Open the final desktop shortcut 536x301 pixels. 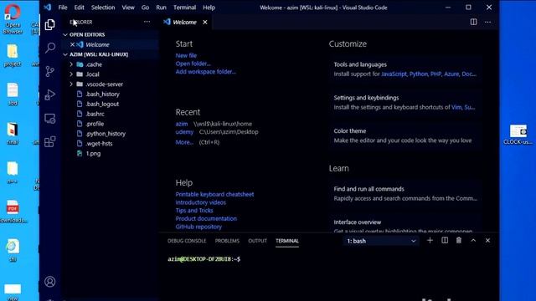pyautogui.click(x=13, y=134)
